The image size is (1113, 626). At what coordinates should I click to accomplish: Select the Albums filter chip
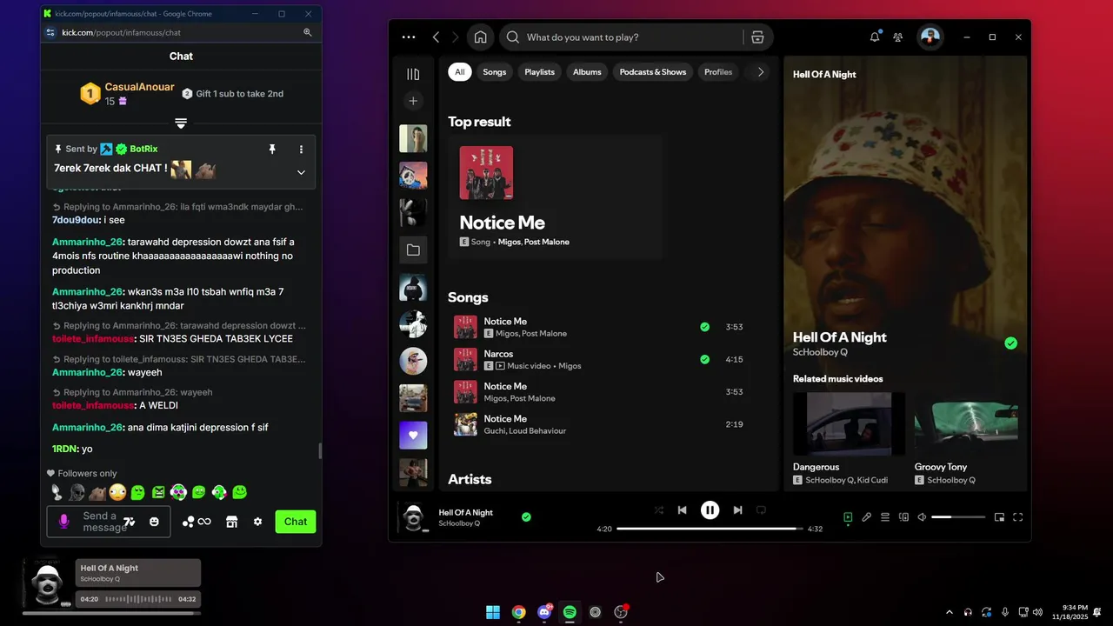pos(587,72)
